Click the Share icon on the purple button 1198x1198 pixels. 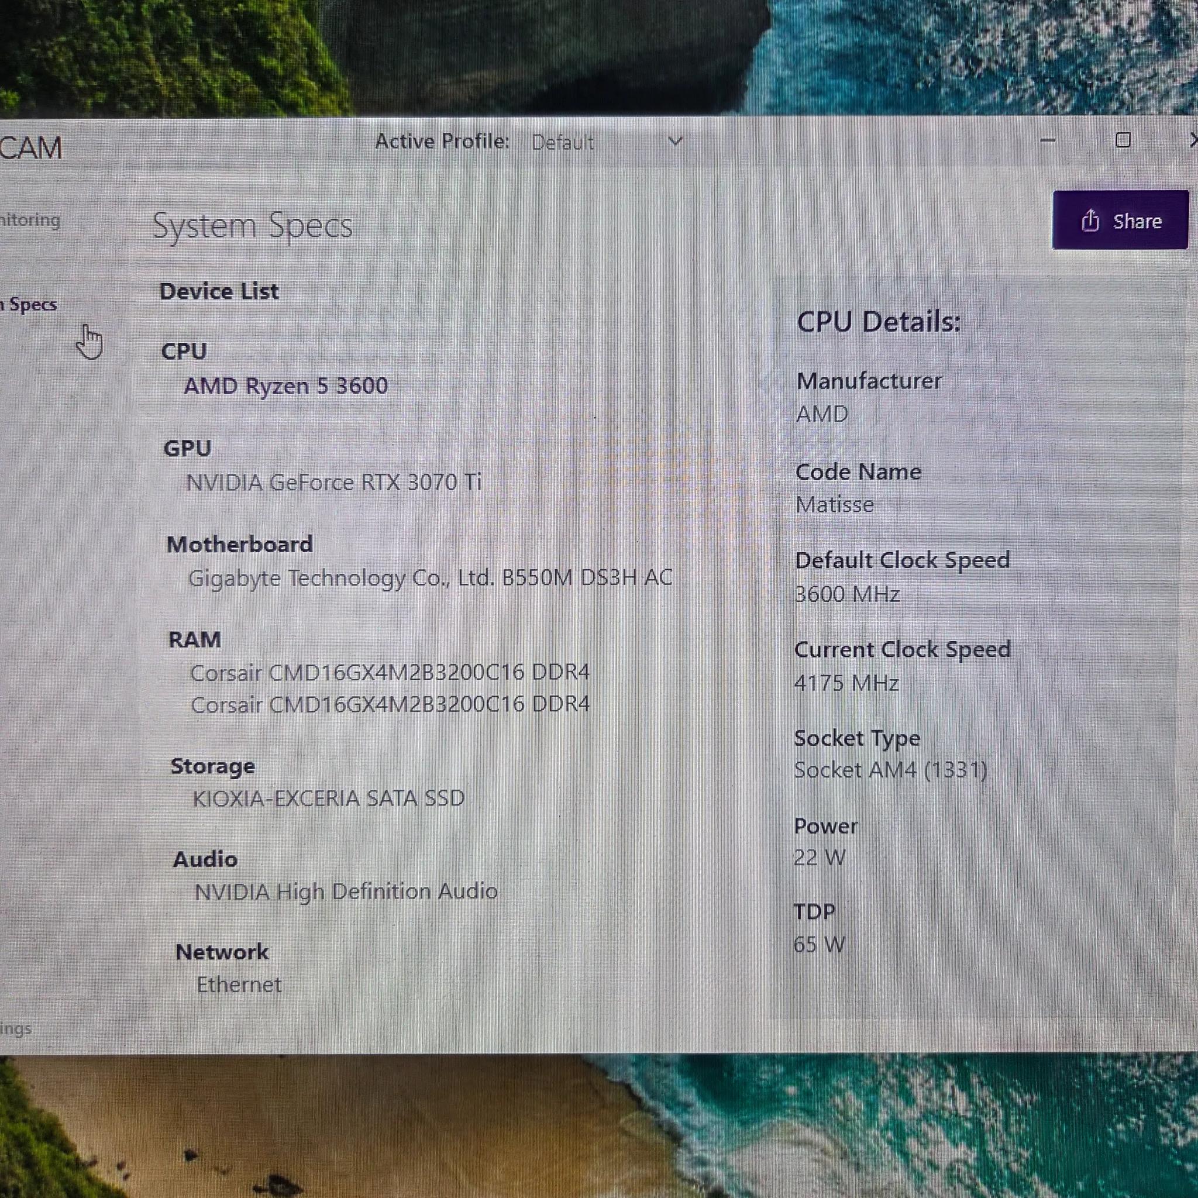1091,221
